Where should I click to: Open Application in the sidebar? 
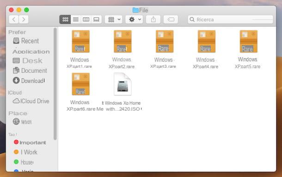click(31, 52)
